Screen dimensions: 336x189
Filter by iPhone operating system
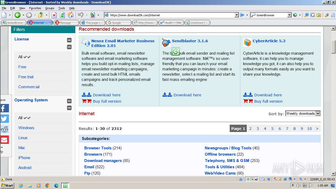click(24, 158)
